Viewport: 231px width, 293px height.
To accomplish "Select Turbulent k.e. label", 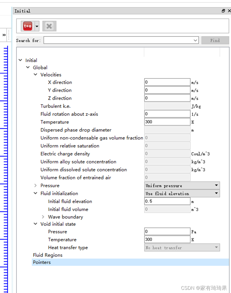I will click(55, 106).
